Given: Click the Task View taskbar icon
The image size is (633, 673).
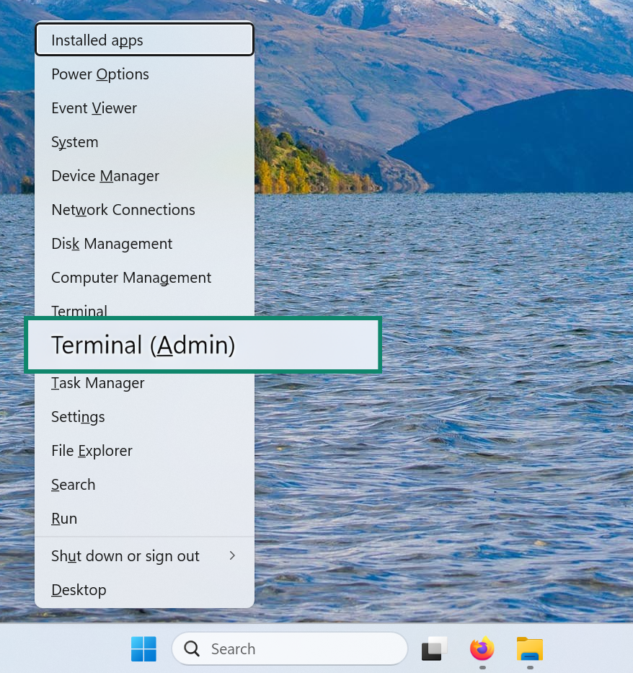Looking at the screenshot, I should 434,648.
